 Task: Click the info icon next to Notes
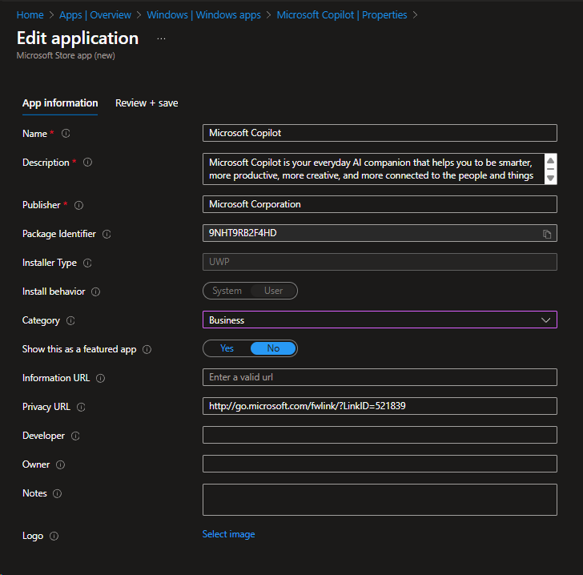(58, 493)
